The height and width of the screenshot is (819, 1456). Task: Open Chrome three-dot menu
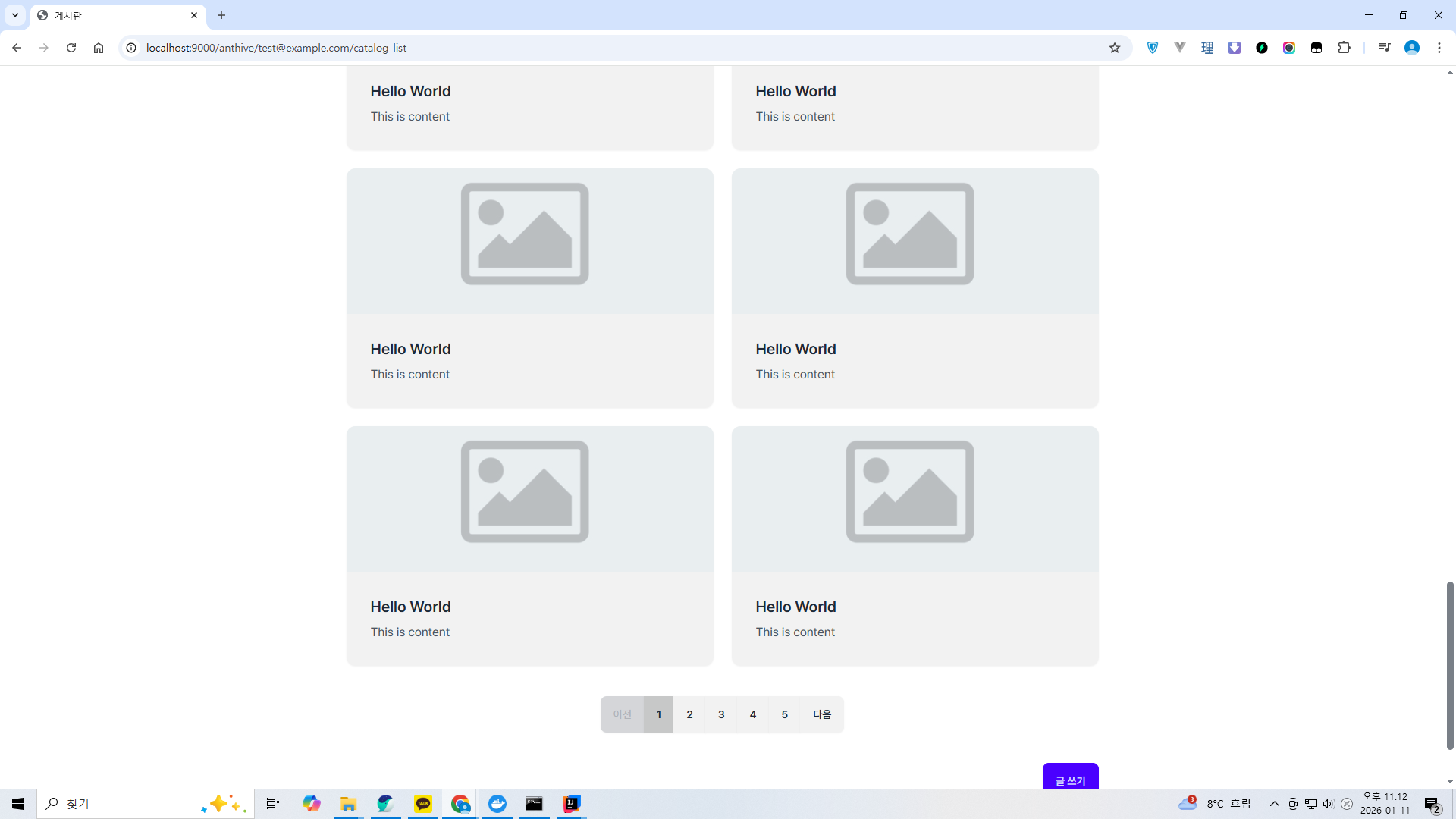(1439, 48)
